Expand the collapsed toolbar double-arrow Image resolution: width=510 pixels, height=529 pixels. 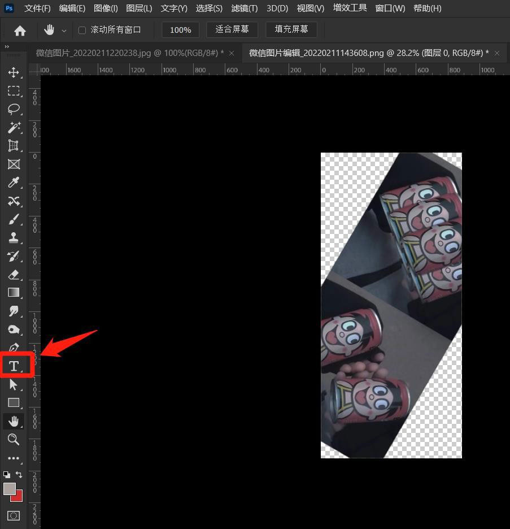tap(7, 46)
